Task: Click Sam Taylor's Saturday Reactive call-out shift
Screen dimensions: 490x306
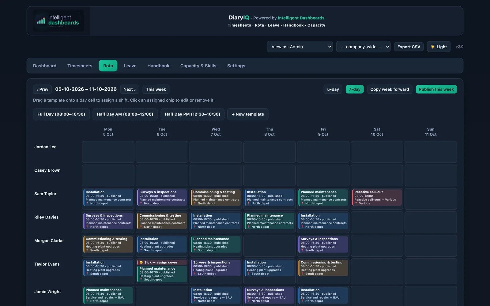Action: tap(377, 197)
